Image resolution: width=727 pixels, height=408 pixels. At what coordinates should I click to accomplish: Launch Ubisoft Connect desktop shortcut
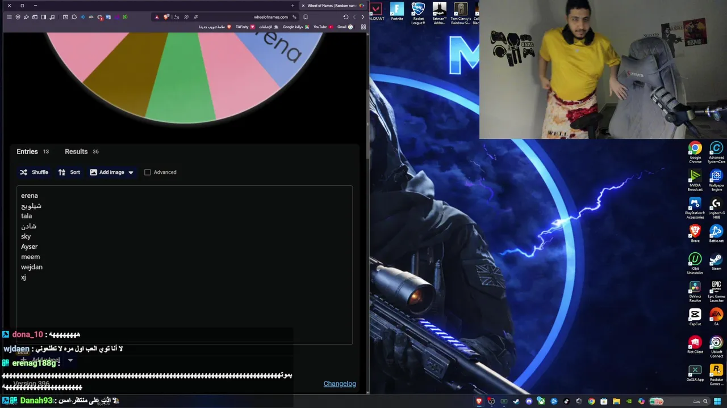pos(716,347)
